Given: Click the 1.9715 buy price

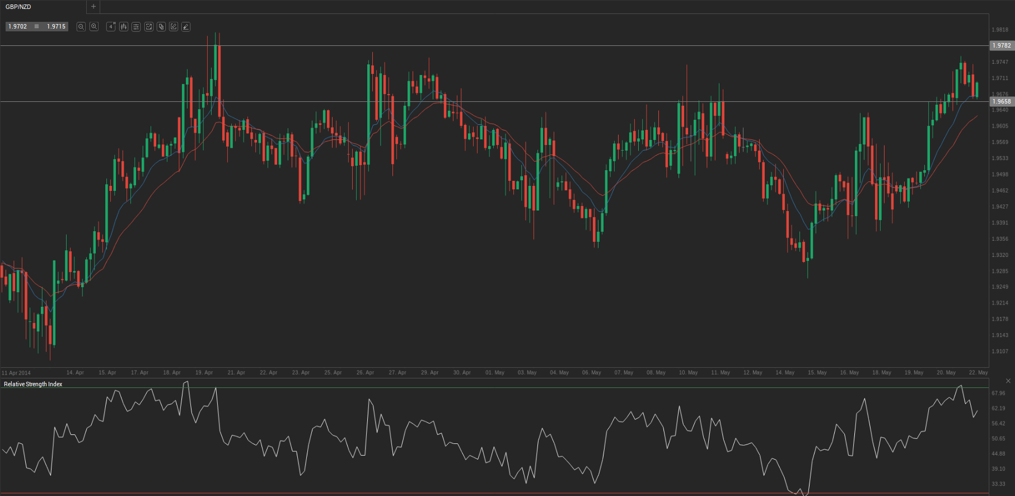Looking at the screenshot, I should (x=56, y=26).
